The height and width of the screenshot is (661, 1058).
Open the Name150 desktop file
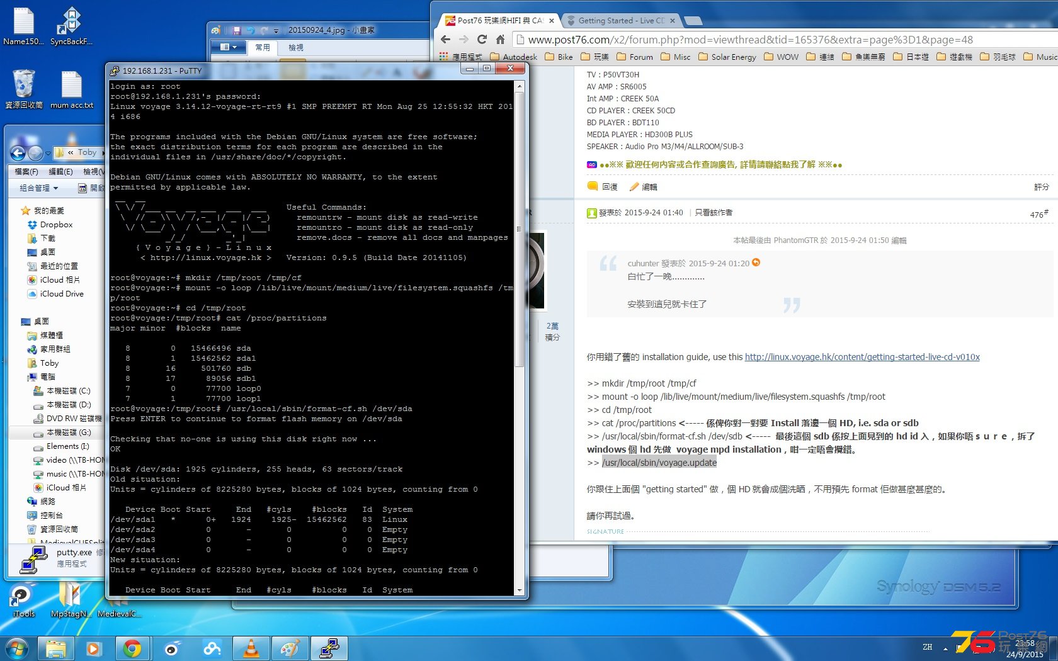pos(23,25)
